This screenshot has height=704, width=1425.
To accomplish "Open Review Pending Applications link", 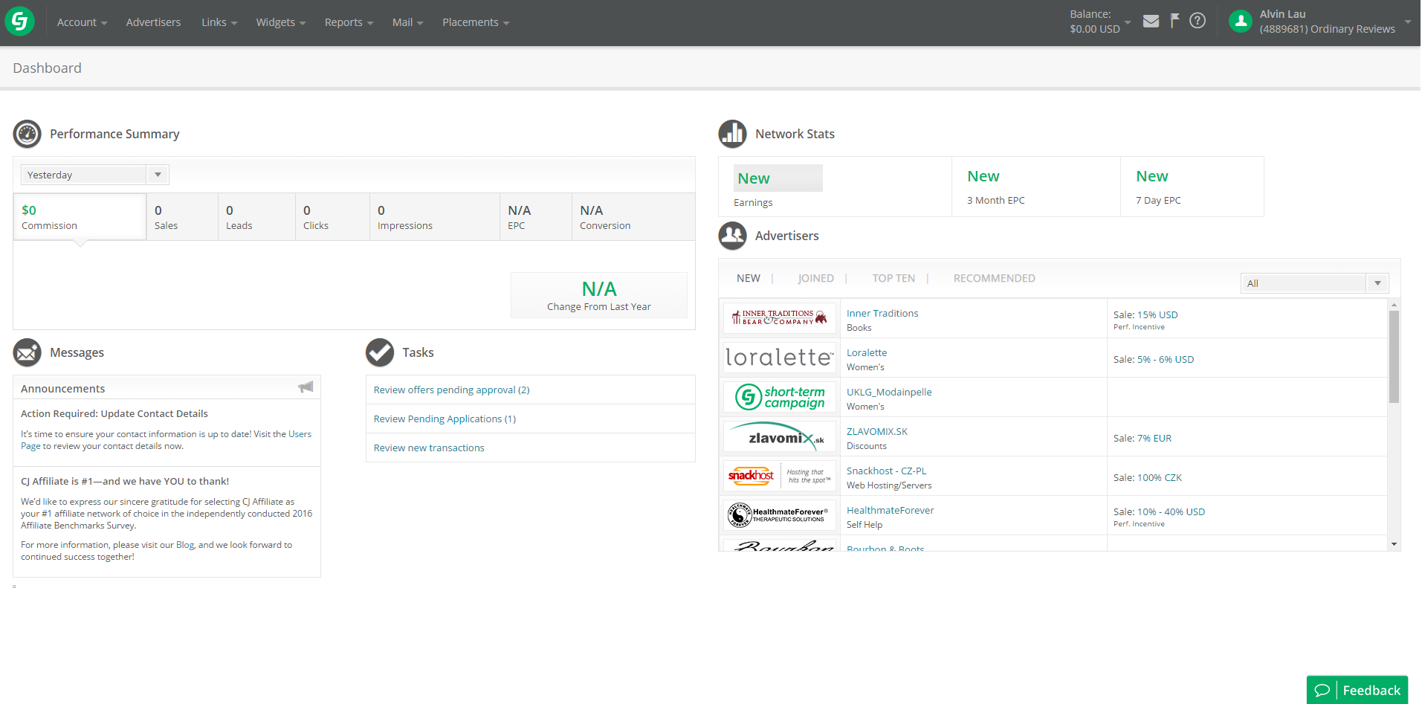I will point(445,419).
